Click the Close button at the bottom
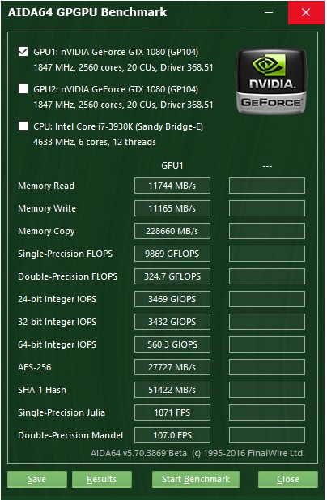 coord(288,479)
